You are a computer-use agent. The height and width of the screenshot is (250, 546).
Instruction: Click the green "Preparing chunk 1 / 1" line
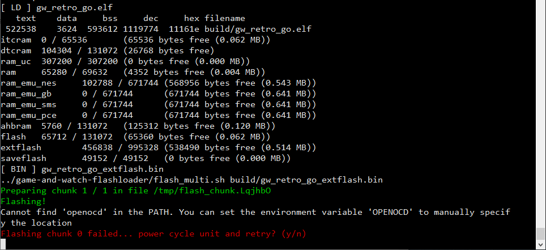pos(136,190)
